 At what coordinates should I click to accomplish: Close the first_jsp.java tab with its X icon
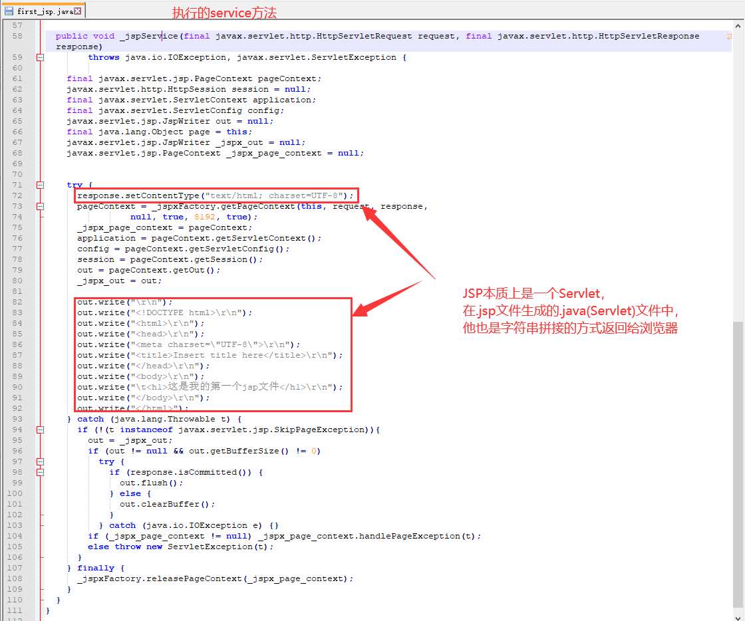click(x=77, y=11)
